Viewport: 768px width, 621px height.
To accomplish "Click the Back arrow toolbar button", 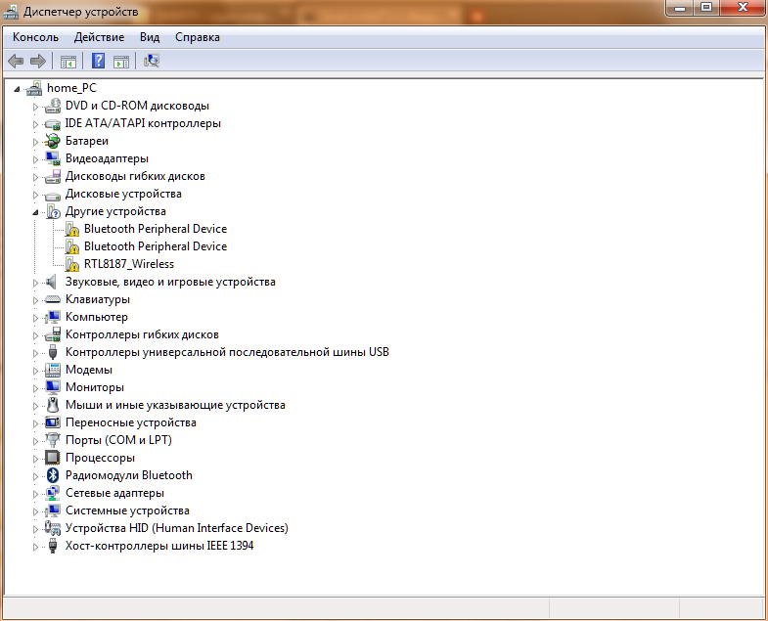I will pos(16,62).
